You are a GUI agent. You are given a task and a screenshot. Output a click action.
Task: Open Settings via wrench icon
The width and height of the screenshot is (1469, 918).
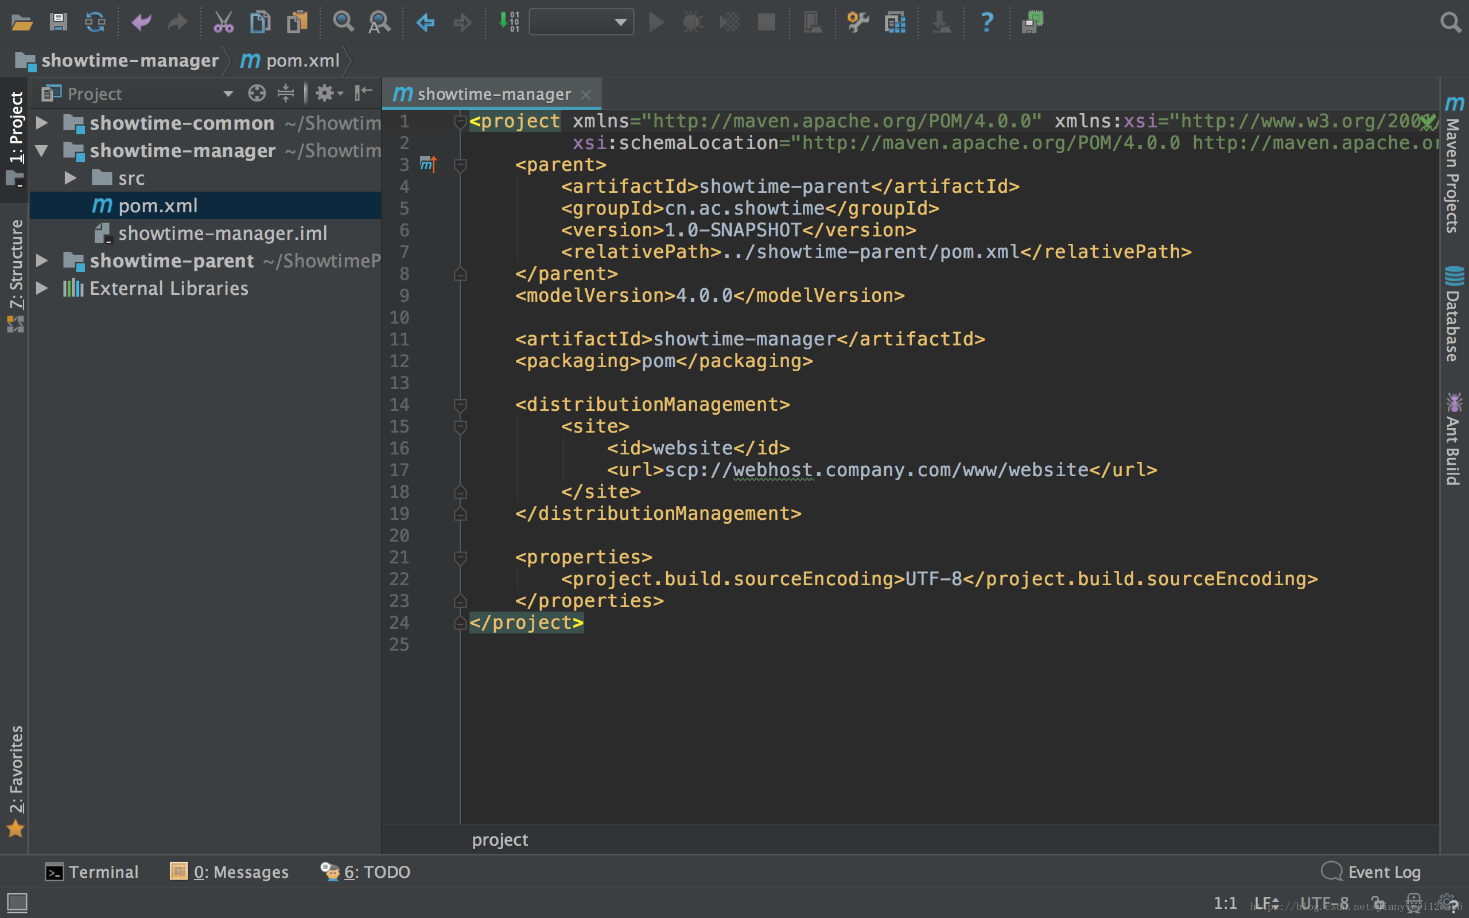pyautogui.click(x=858, y=23)
